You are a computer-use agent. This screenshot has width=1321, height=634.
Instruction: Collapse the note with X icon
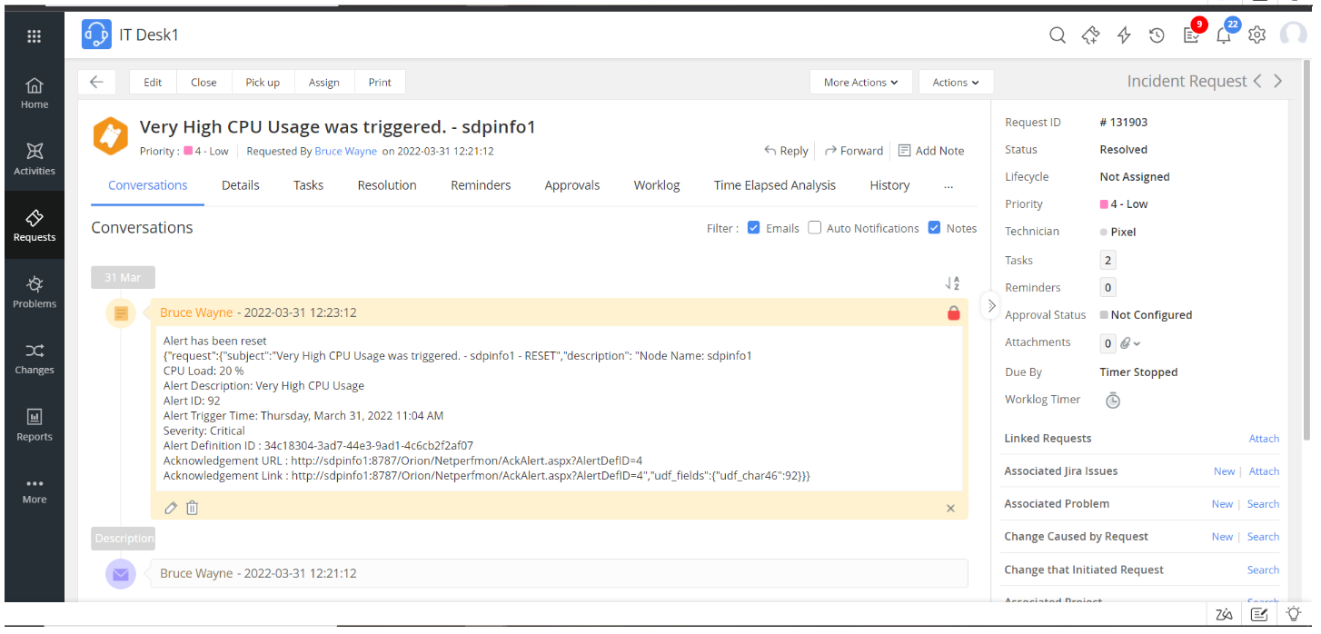coord(951,509)
